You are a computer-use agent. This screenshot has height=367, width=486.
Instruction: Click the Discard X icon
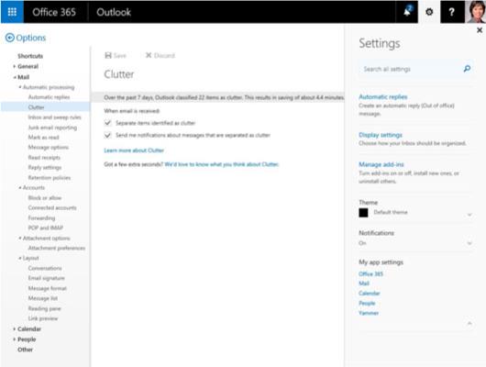point(149,55)
